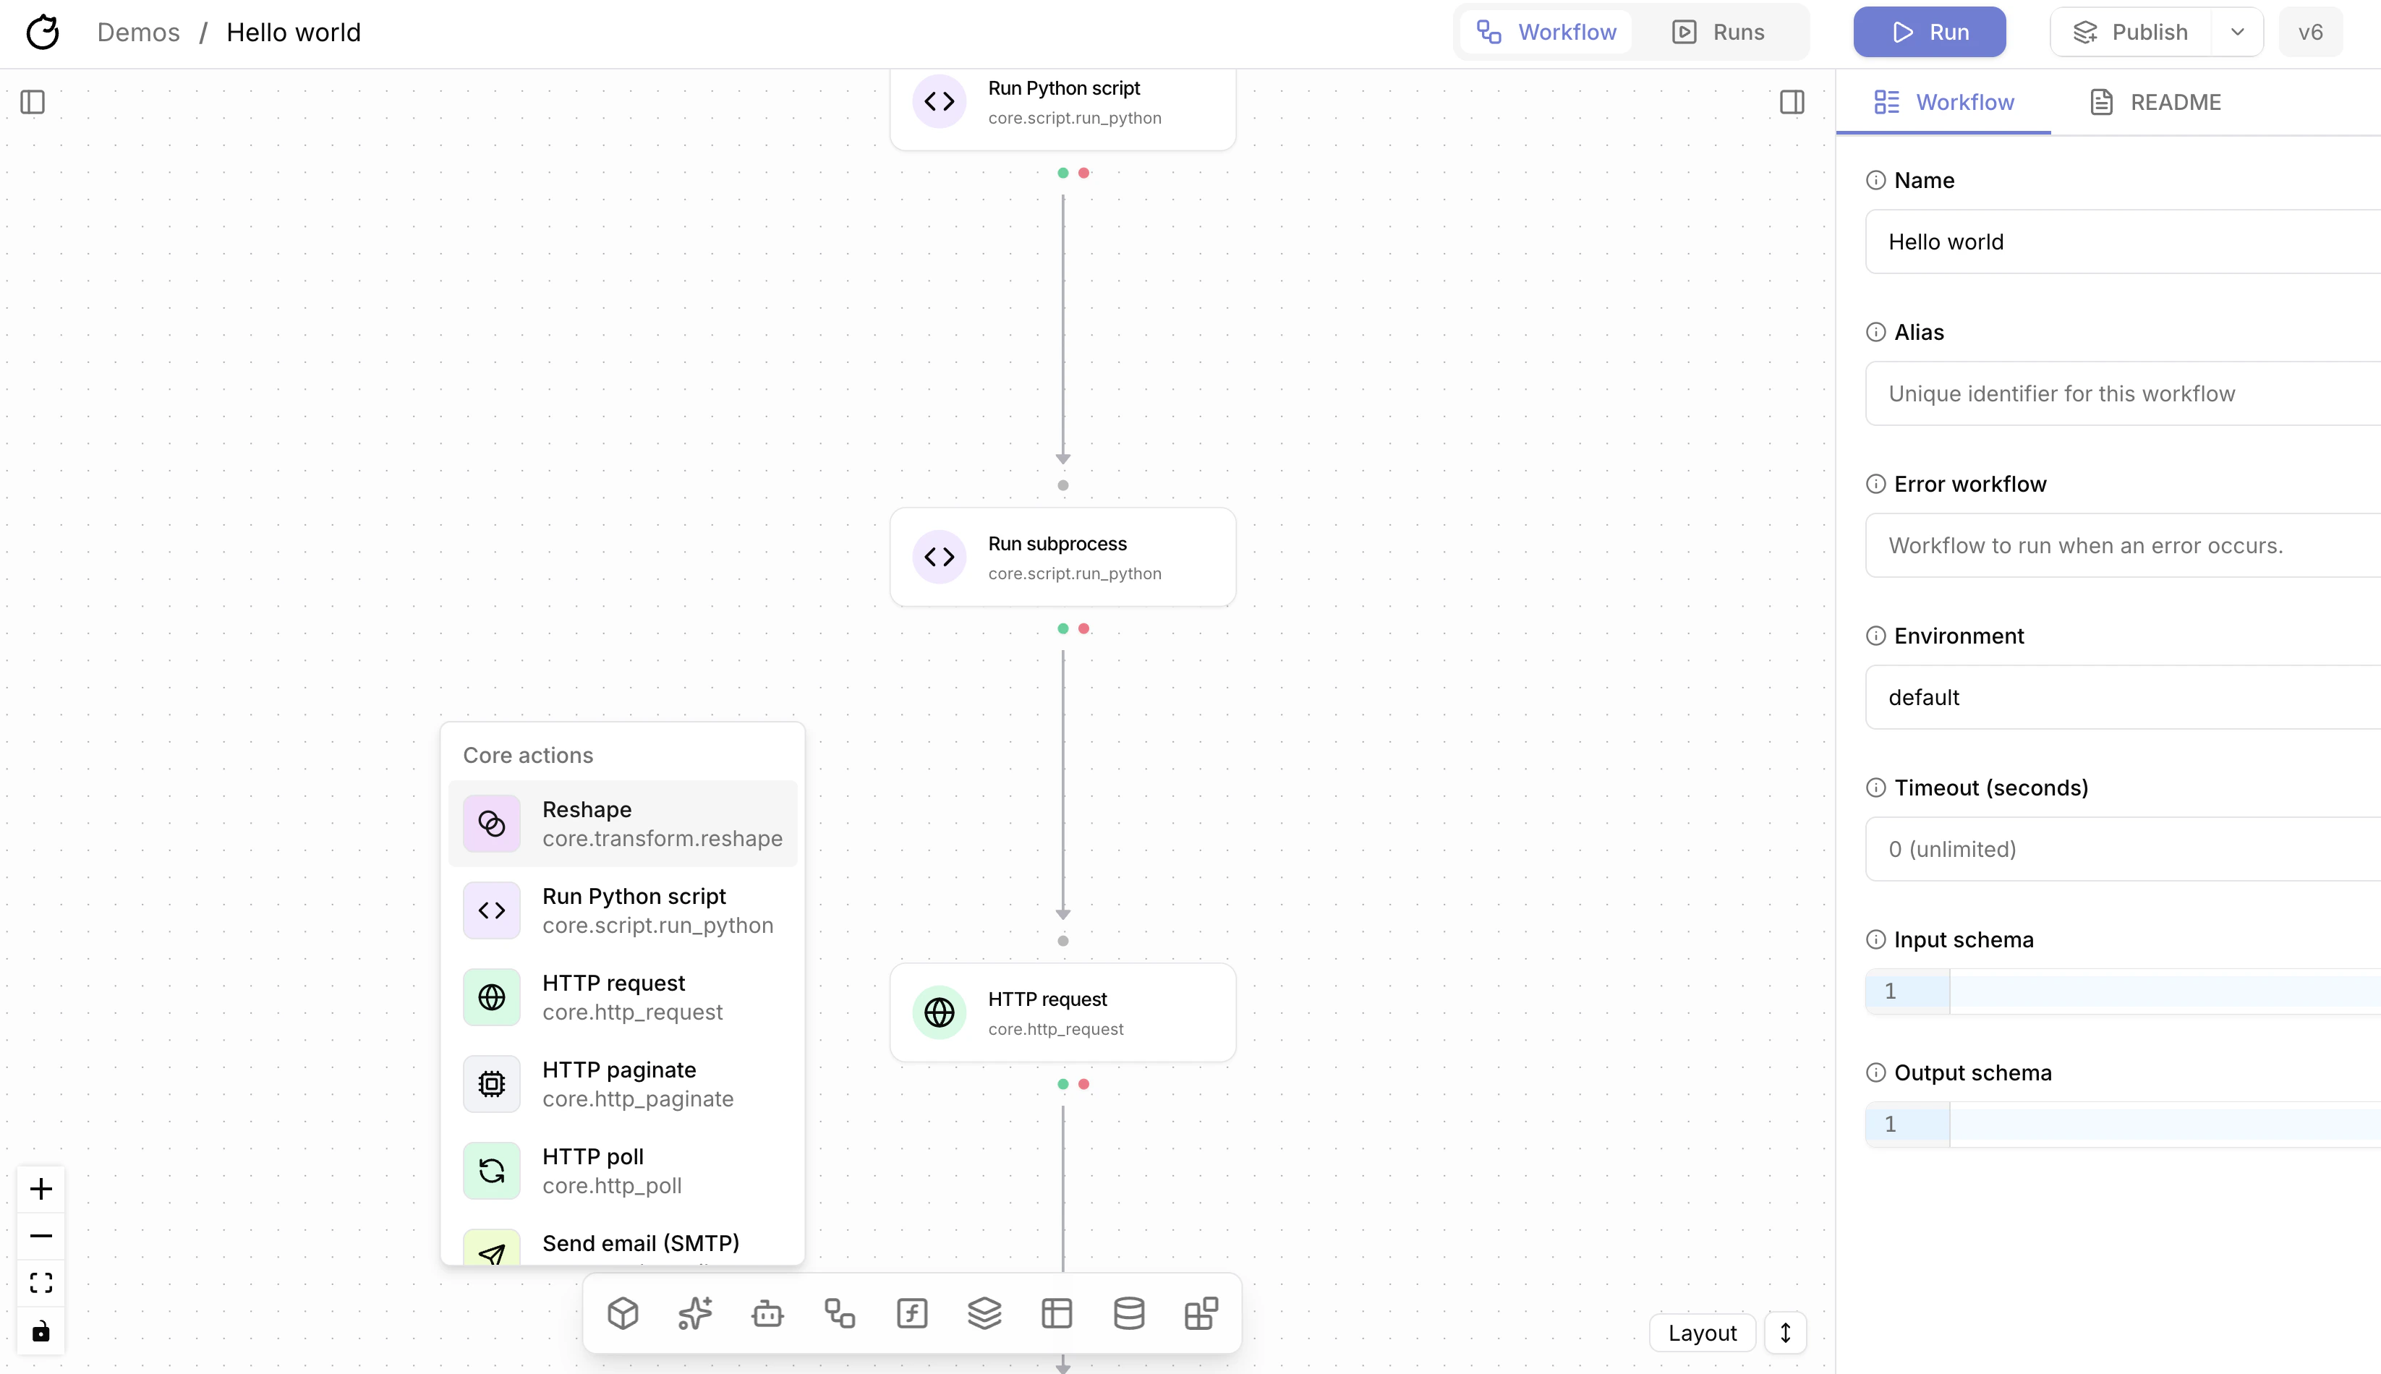Open the Publish dropdown arrow
2381x1374 pixels.
click(2236, 32)
